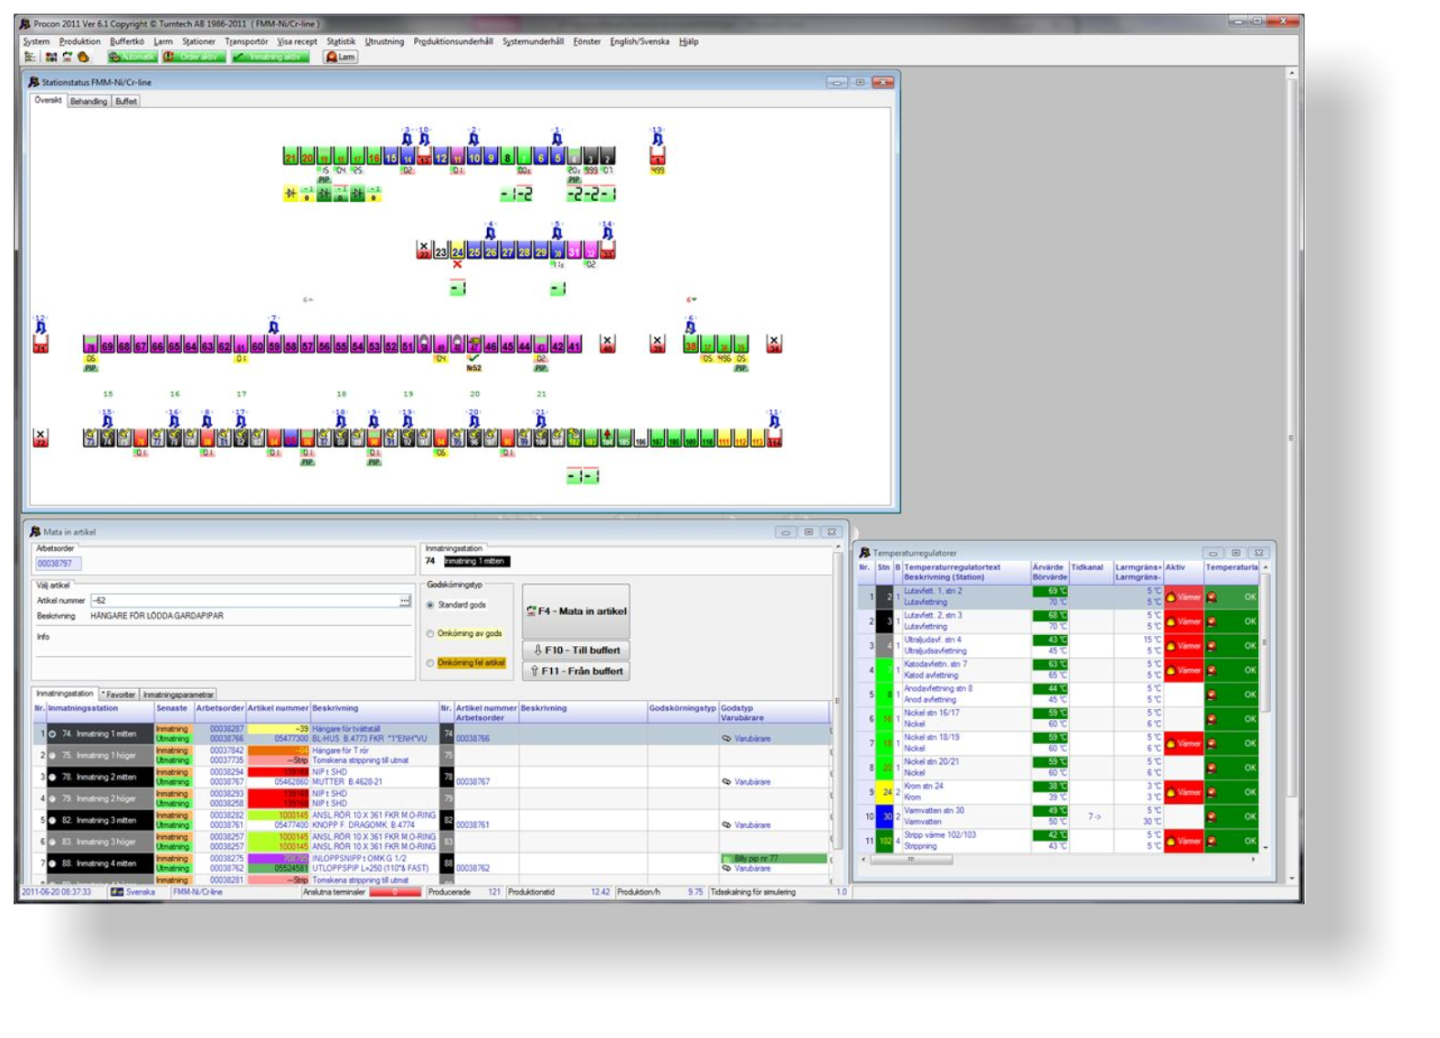Click the orange hand icon in toolbar

point(84,57)
